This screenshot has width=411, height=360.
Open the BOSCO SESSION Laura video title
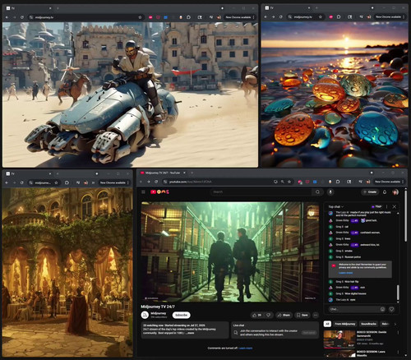[372, 353]
